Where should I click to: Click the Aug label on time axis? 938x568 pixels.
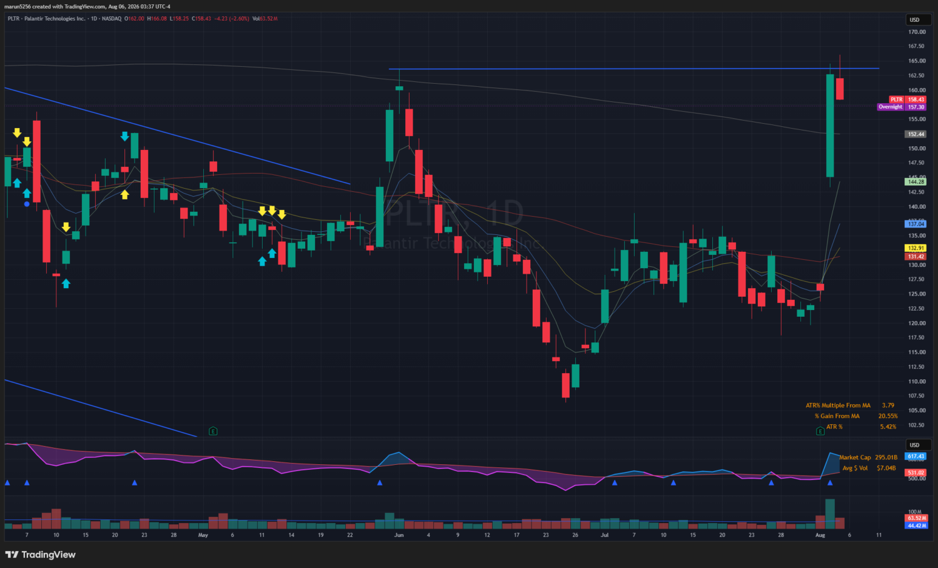(820, 535)
